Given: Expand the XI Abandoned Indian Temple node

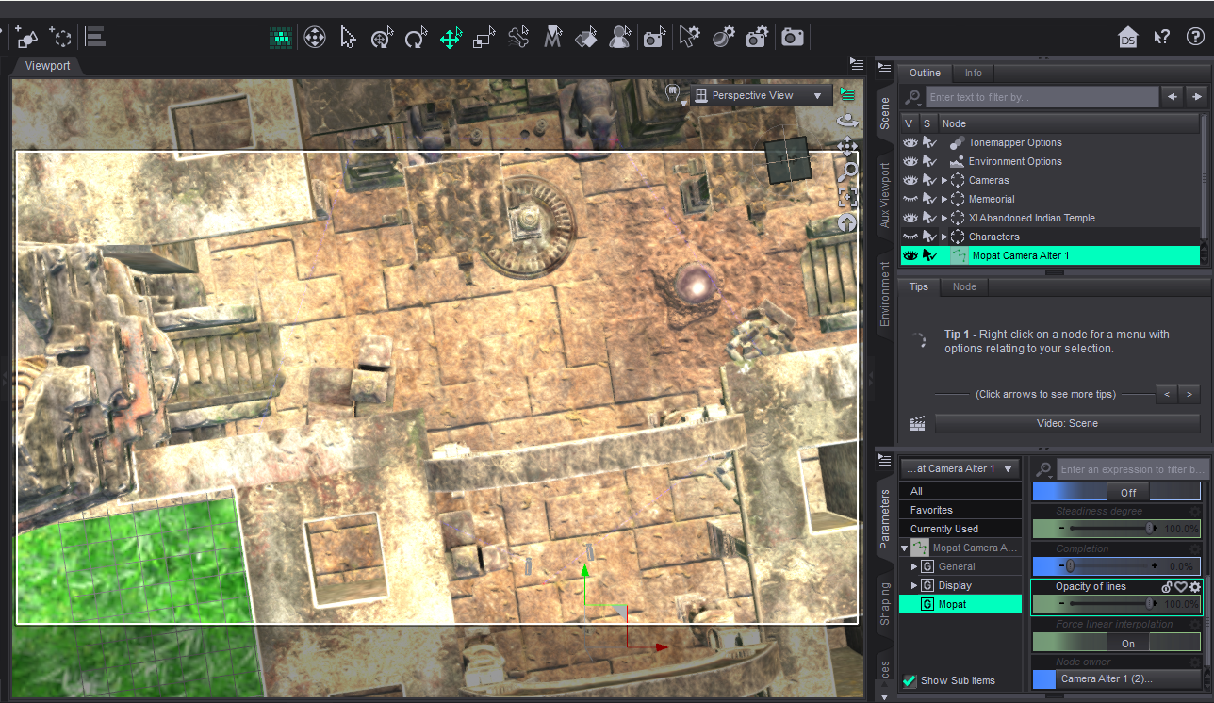Looking at the screenshot, I should click(944, 218).
